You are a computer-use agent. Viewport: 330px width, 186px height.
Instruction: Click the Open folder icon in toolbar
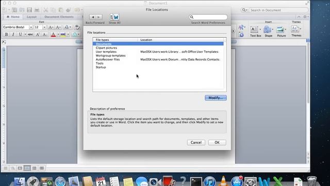coord(22,10)
